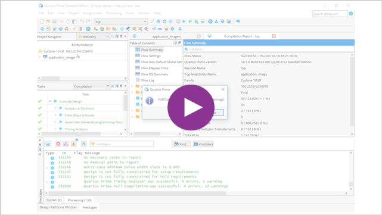
Task: Click the Project Navigator horizontal scrollbar
Action: click(x=82, y=79)
